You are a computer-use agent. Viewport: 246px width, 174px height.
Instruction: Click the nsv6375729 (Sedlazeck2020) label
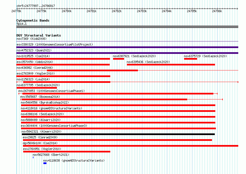coord(205,56)
